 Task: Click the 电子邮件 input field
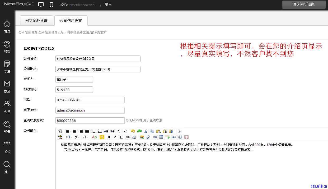click(90, 110)
